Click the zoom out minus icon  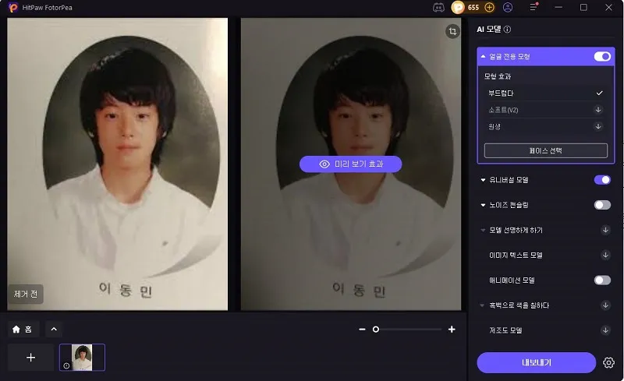click(362, 330)
